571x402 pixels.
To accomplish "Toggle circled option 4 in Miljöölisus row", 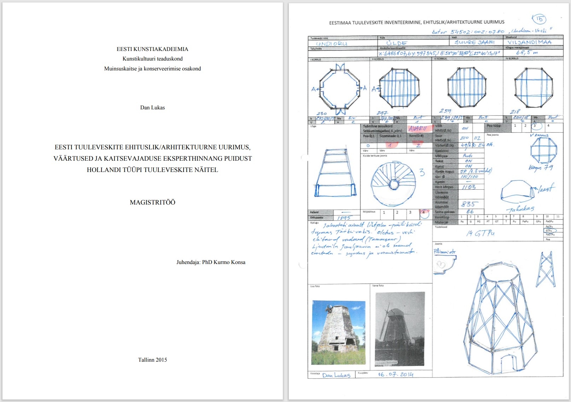I will click(x=424, y=213).
